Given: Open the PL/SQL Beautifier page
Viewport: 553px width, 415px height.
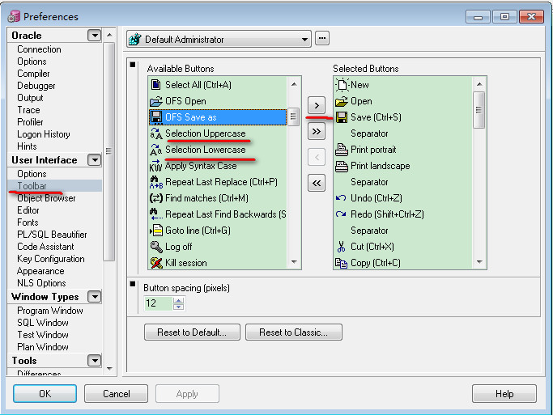Looking at the screenshot, I should coord(52,235).
